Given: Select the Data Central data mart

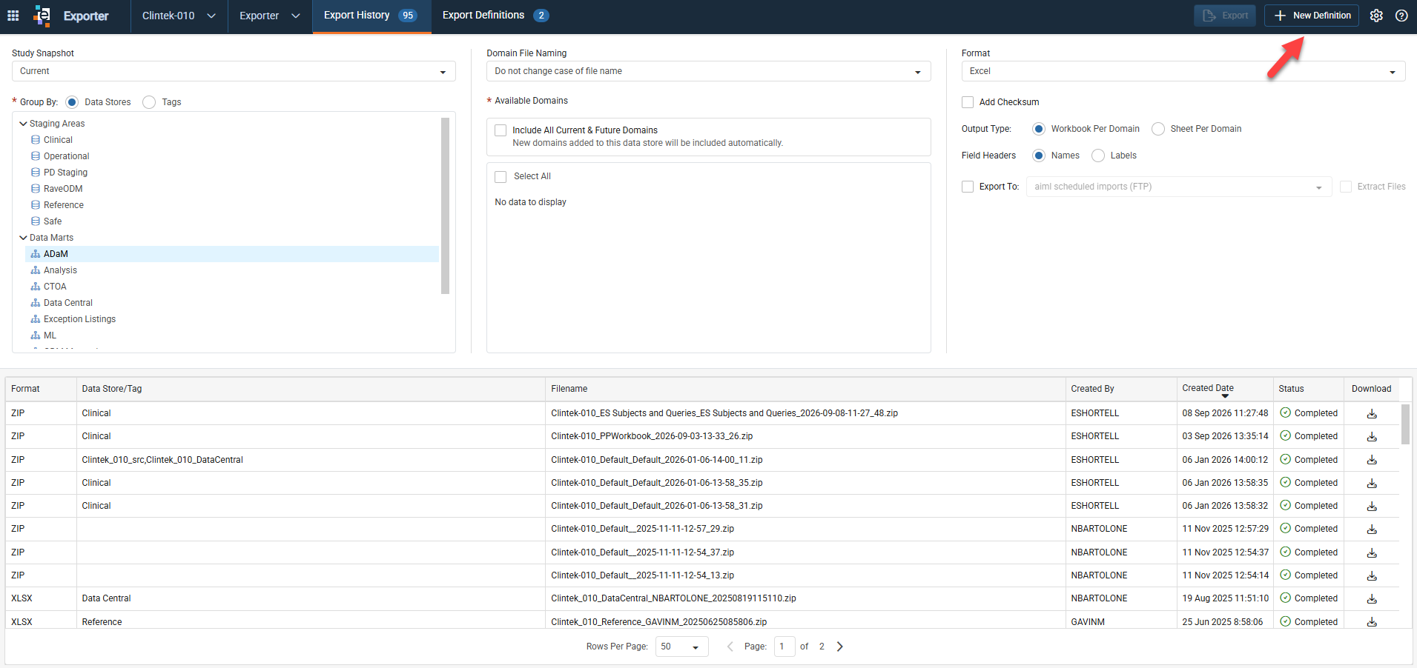Looking at the screenshot, I should (67, 303).
